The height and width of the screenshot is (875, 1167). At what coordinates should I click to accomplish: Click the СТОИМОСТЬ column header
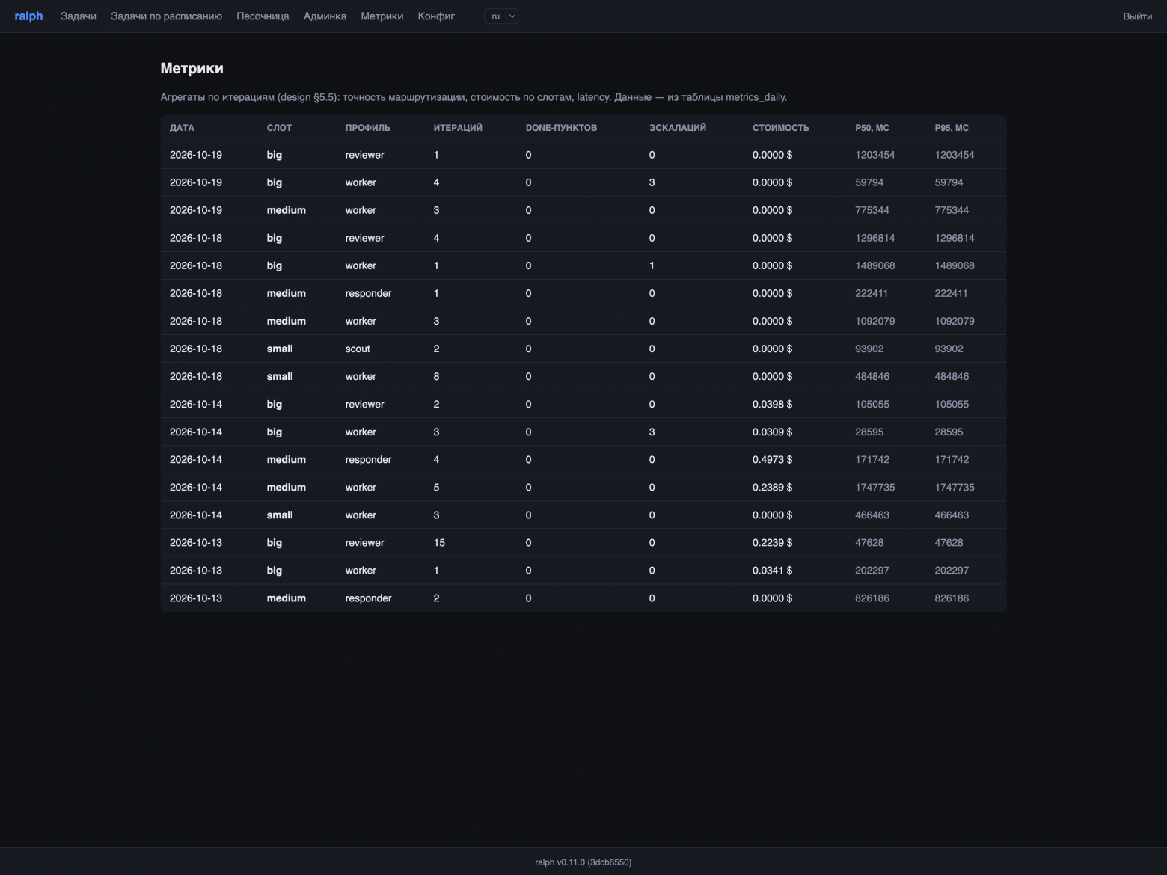pyautogui.click(x=781, y=128)
